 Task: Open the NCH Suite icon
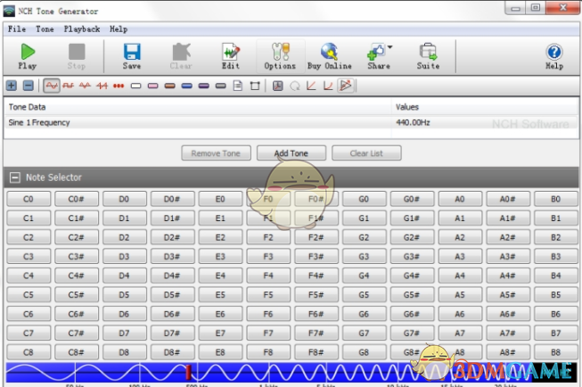click(x=428, y=56)
